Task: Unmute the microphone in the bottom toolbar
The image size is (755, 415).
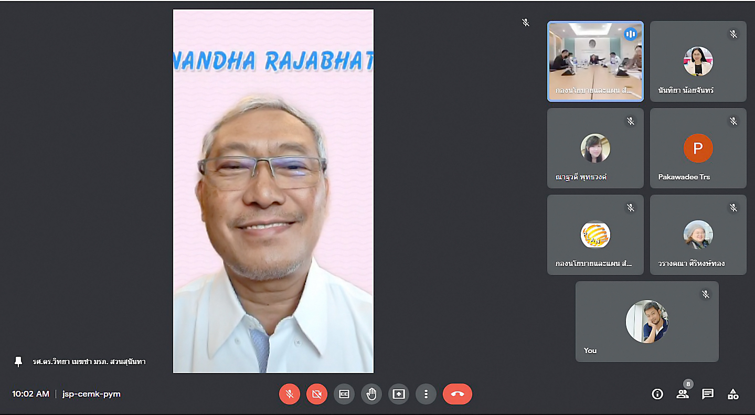Action: point(289,394)
